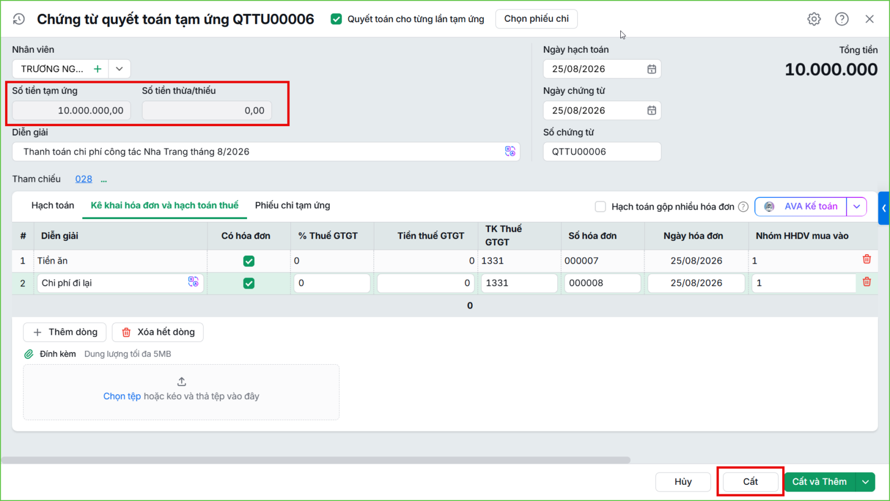Screen dimensions: 890x501
Task: Uncheck Có hóa đơn for Tiền ăn
Action: tap(249, 261)
